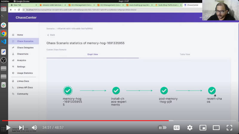Enable theater mode
Viewport: 239px width, 134px height.
coord(216,128)
